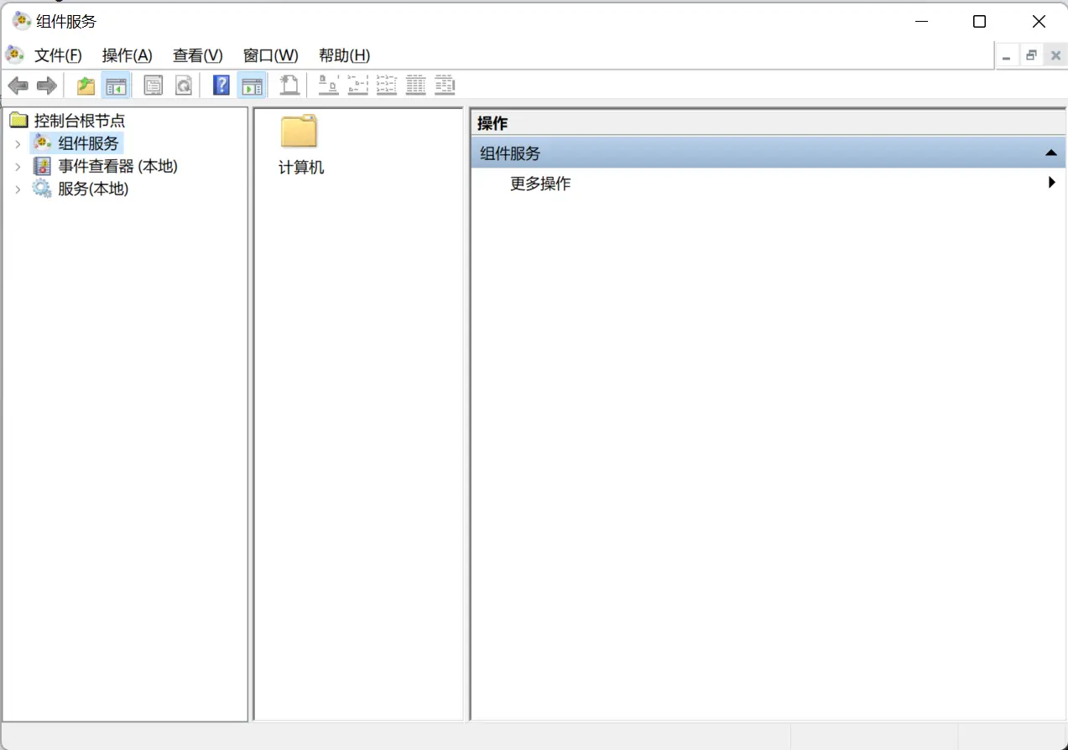Screen dimensions: 1068x750
Task: Click the 控制台根节点 folder icon
Action: pos(18,121)
